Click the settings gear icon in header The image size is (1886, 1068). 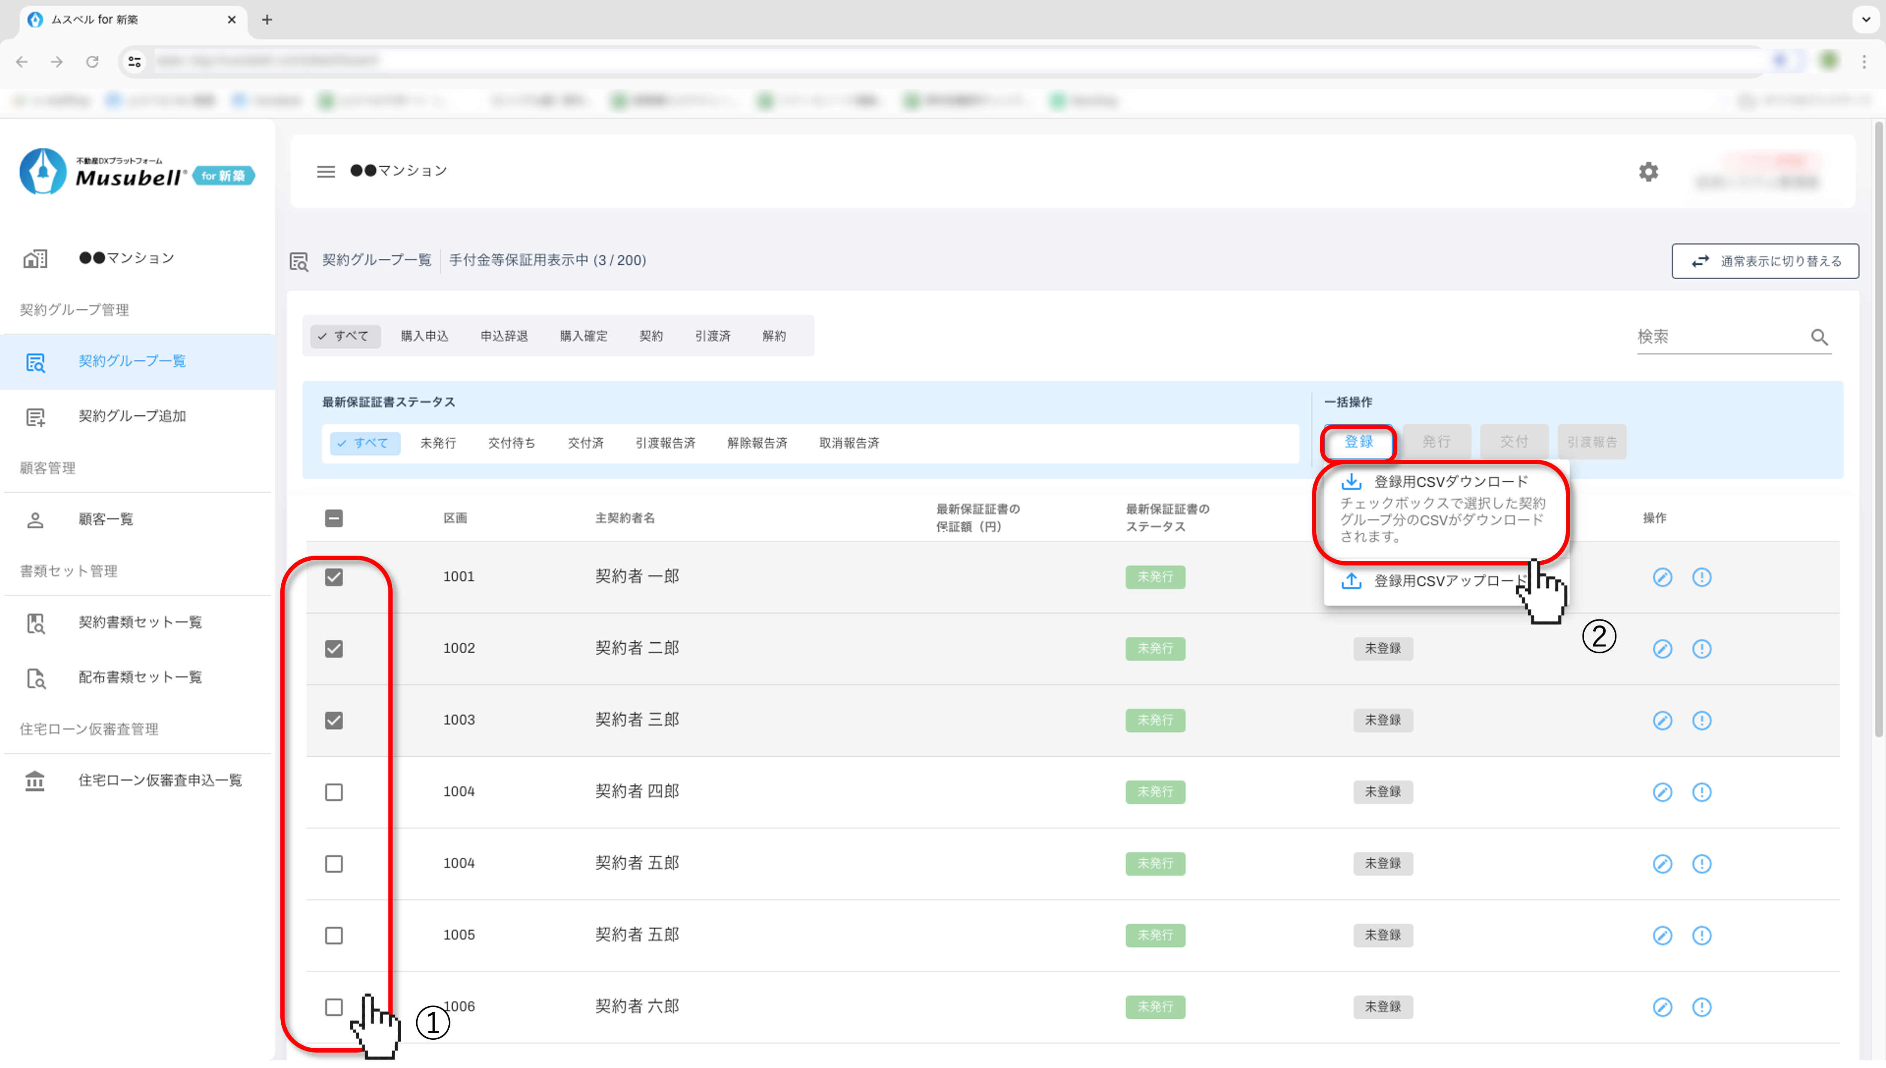[x=1648, y=172]
